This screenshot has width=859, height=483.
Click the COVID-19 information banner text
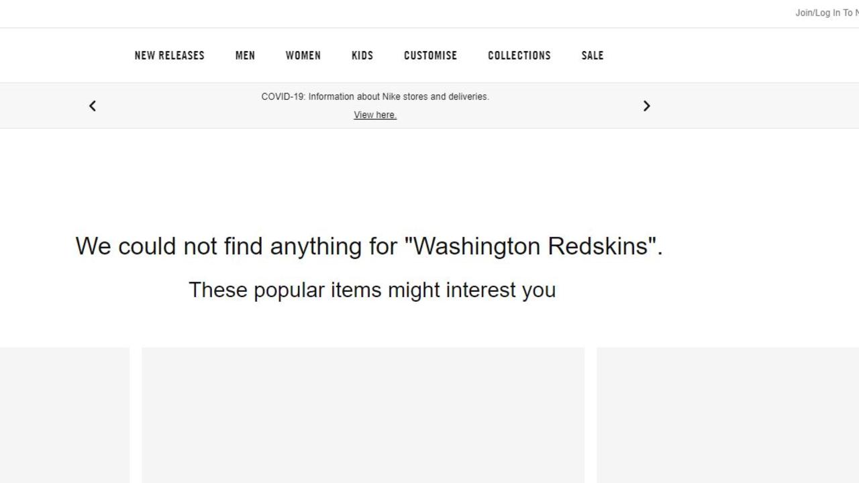coord(375,97)
